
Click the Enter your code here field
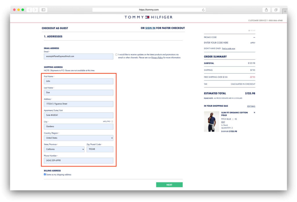coord(216,43)
